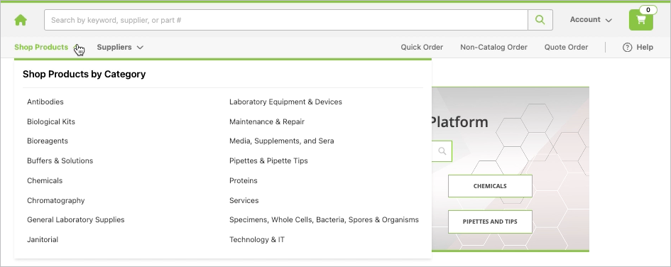
Task: Select the Antibodies category
Action: (x=45, y=102)
